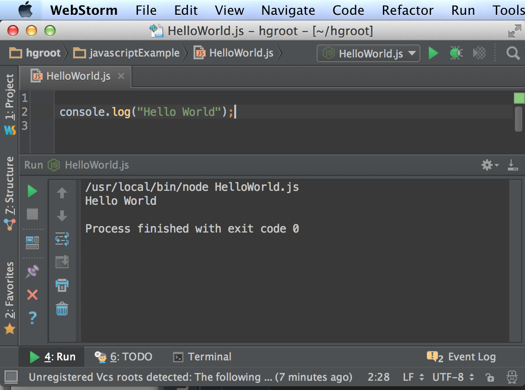Go up the stack trace arrow
525x390 pixels.
[62, 193]
